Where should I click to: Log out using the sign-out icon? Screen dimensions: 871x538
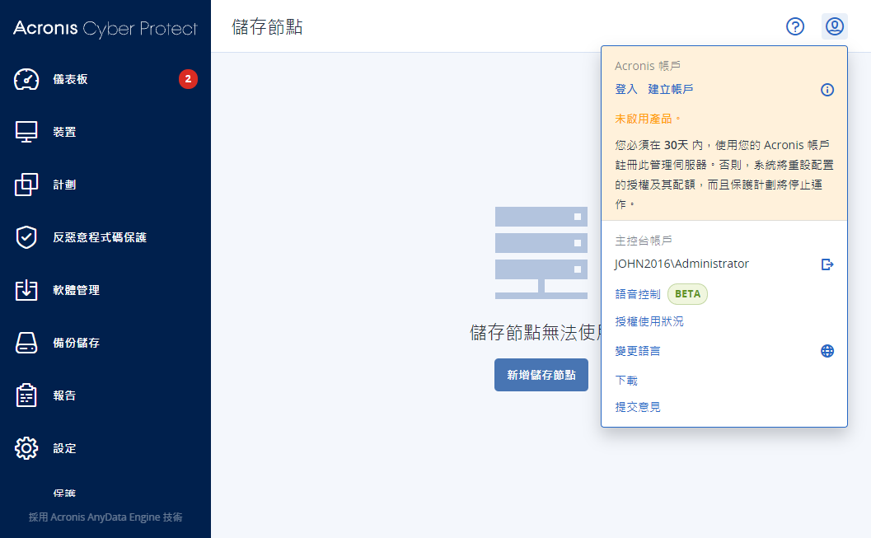click(x=827, y=264)
